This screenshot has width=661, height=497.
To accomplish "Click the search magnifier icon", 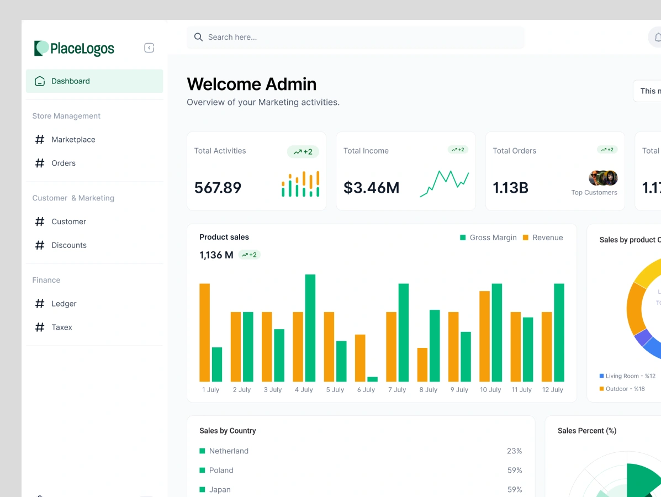I will pyautogui.click(x=198, y=37).
